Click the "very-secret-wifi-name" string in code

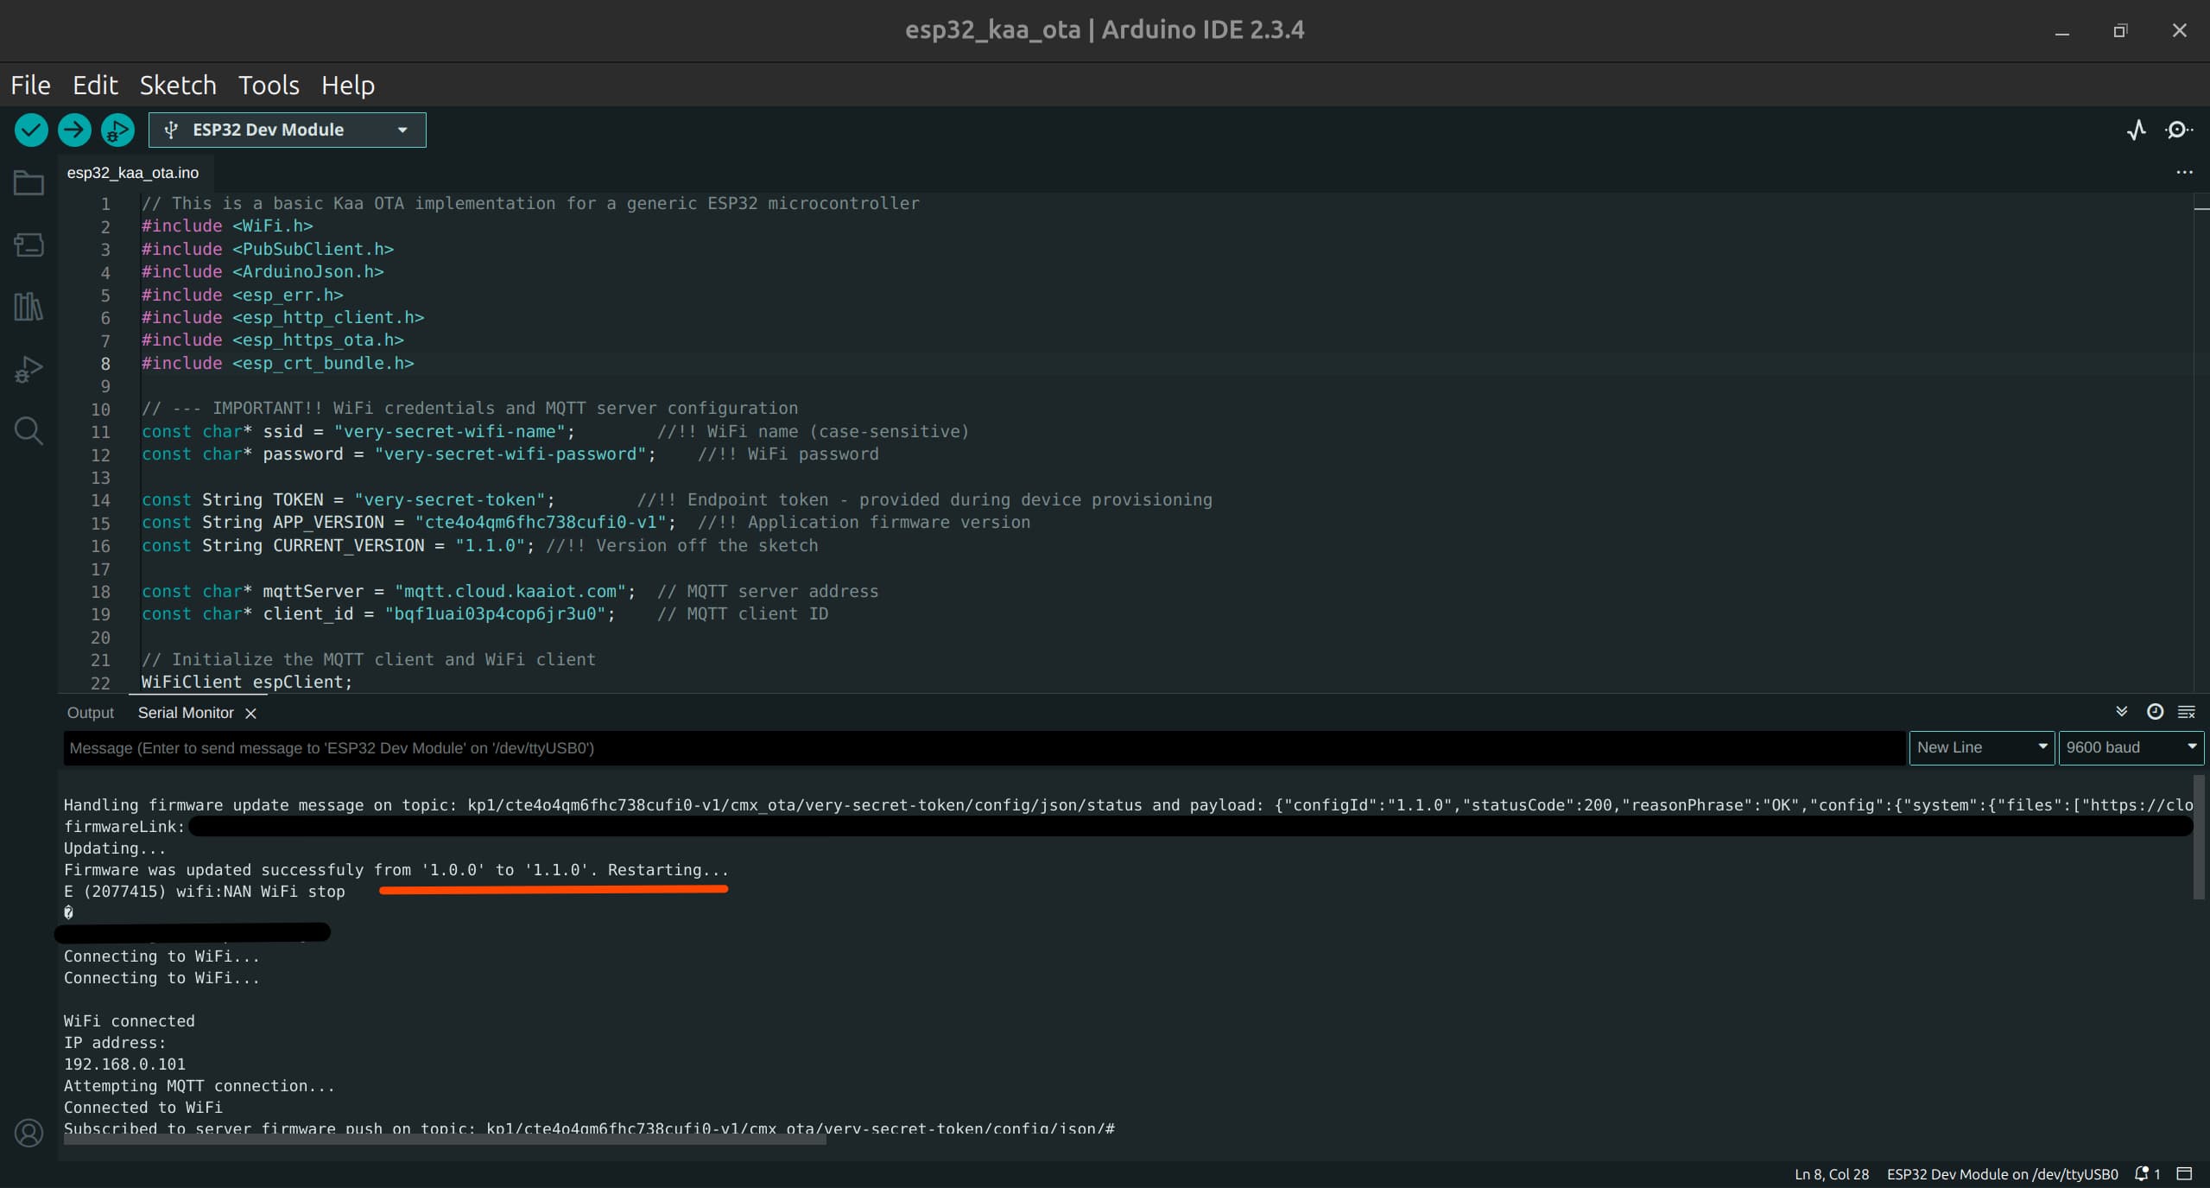click(449, 432)
